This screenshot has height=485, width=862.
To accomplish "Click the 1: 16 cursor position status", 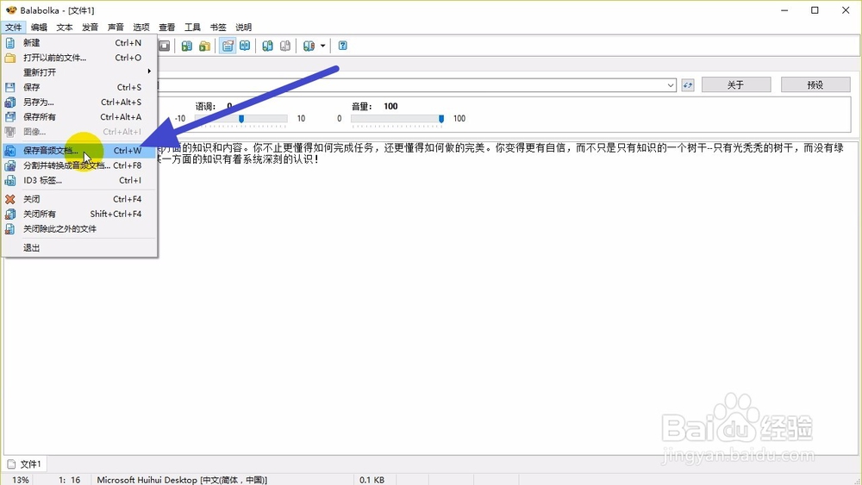I will click(x=70, y=480).
